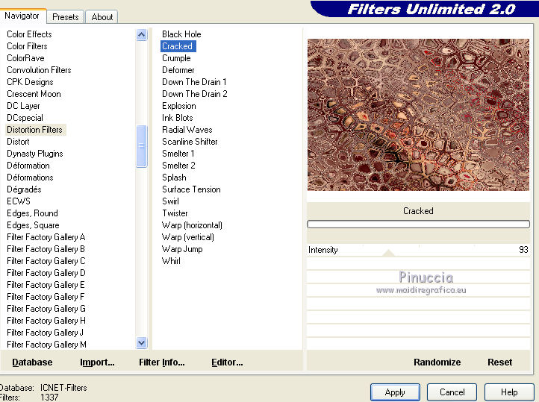Open the Editor... button
Viewport: 539px width, 402px height.
pos(227,362)
